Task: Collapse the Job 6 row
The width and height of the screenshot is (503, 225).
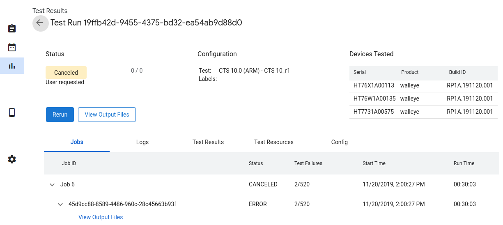Action: [52, 185]
